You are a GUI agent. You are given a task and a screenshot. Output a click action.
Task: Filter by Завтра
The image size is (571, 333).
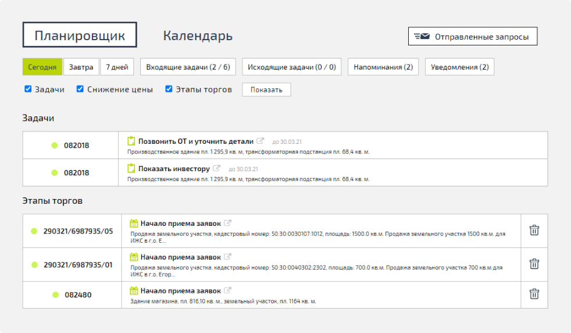(x=81, y=67)
